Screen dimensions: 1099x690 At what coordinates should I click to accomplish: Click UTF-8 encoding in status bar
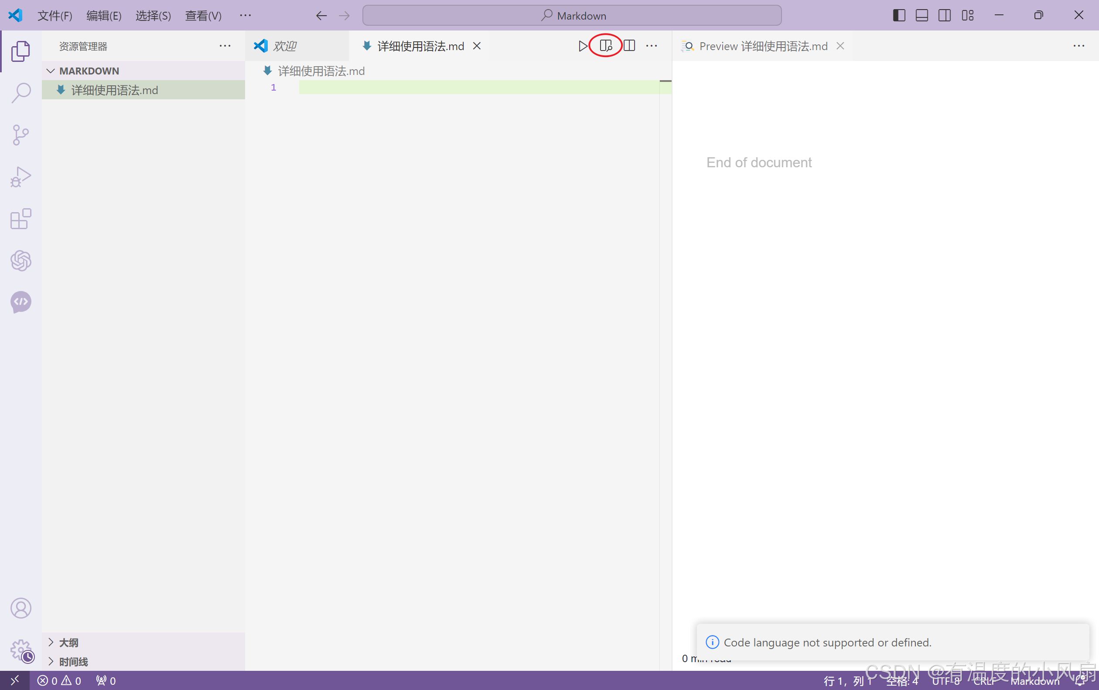[945, 681]
